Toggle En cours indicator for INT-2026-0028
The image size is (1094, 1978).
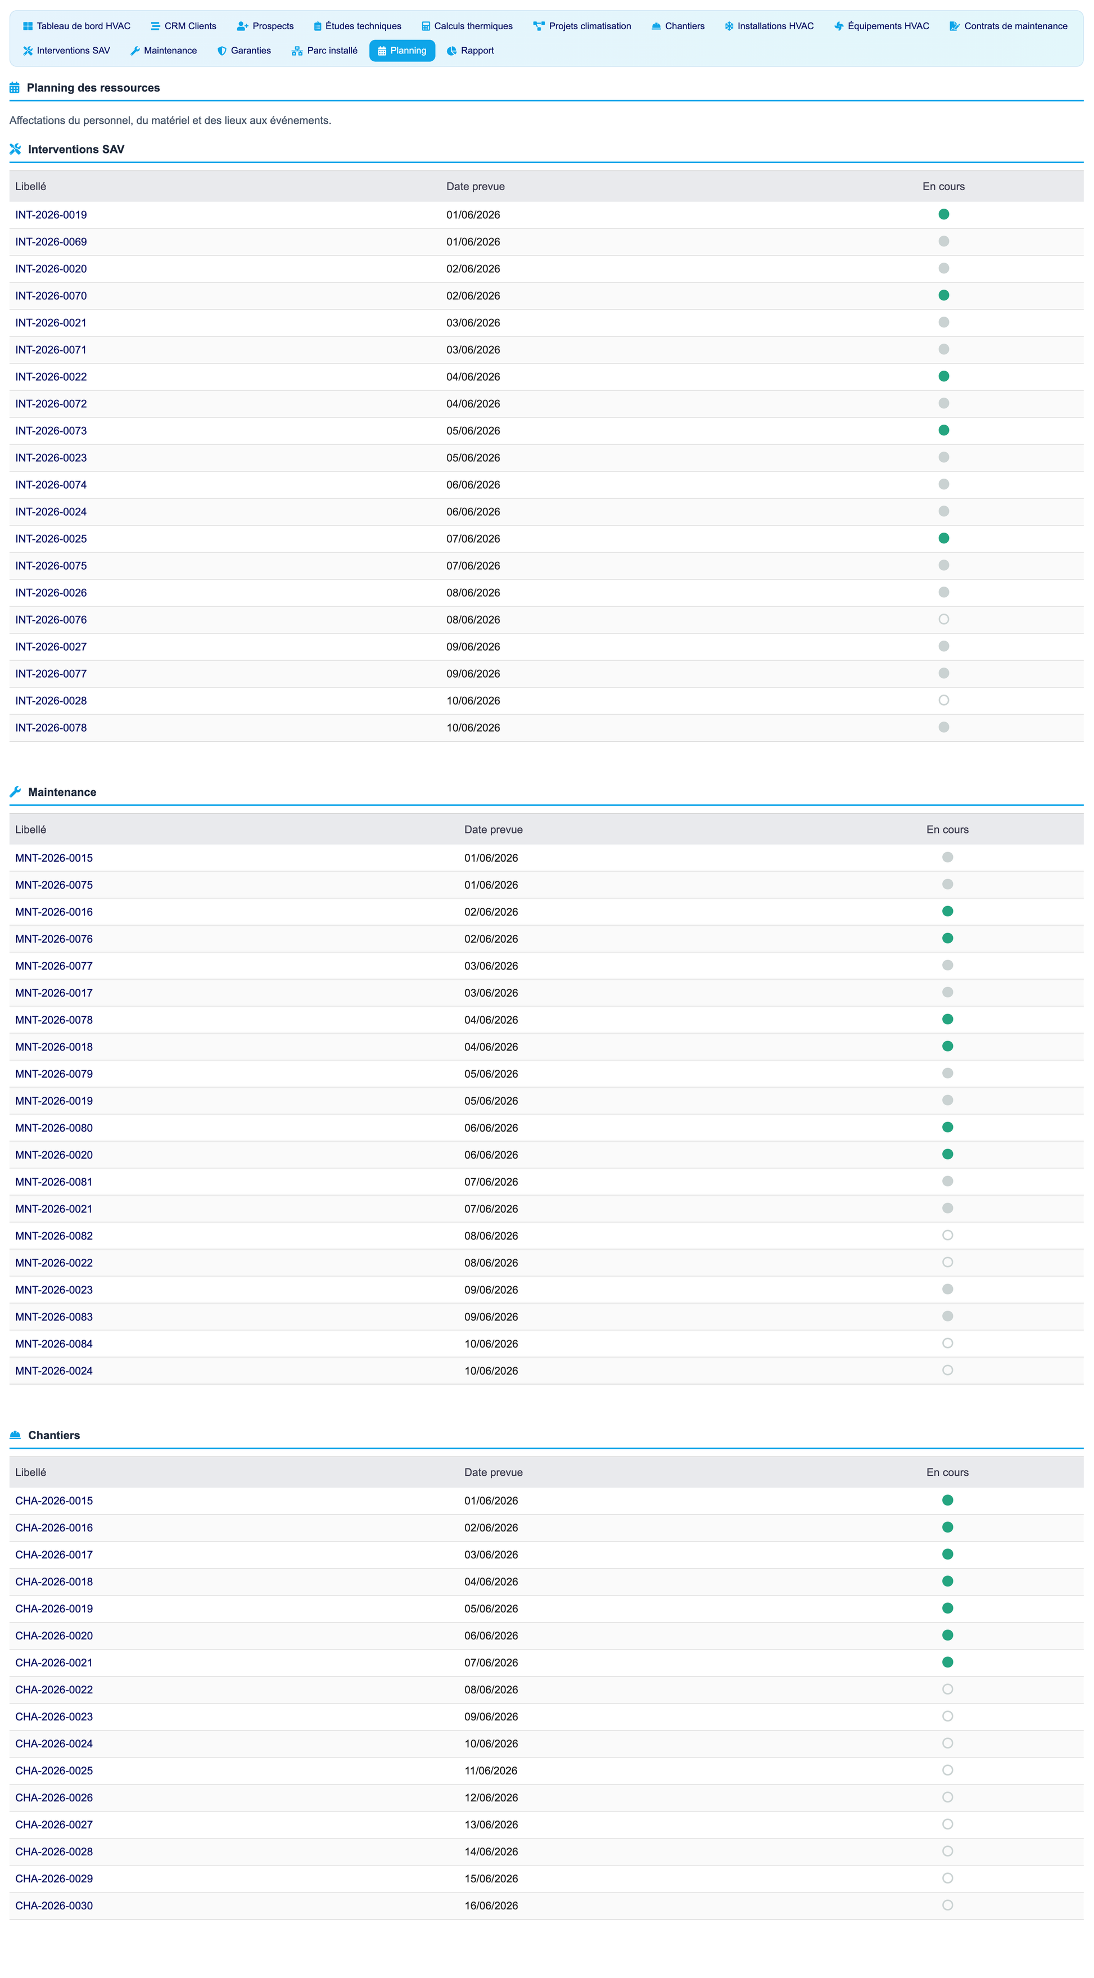tap(944, 700)
